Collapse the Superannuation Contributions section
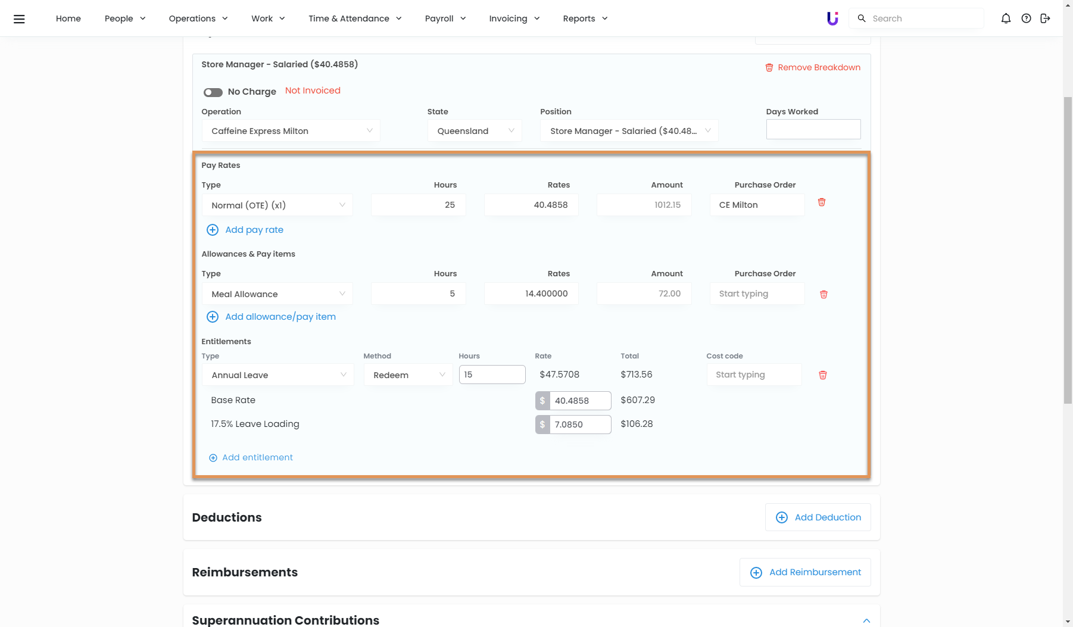This screenshot has width=1073, height=627. (866, 620)
